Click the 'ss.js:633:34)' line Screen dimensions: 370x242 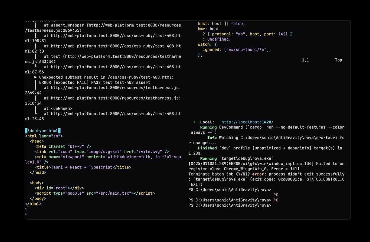[40, 62]
